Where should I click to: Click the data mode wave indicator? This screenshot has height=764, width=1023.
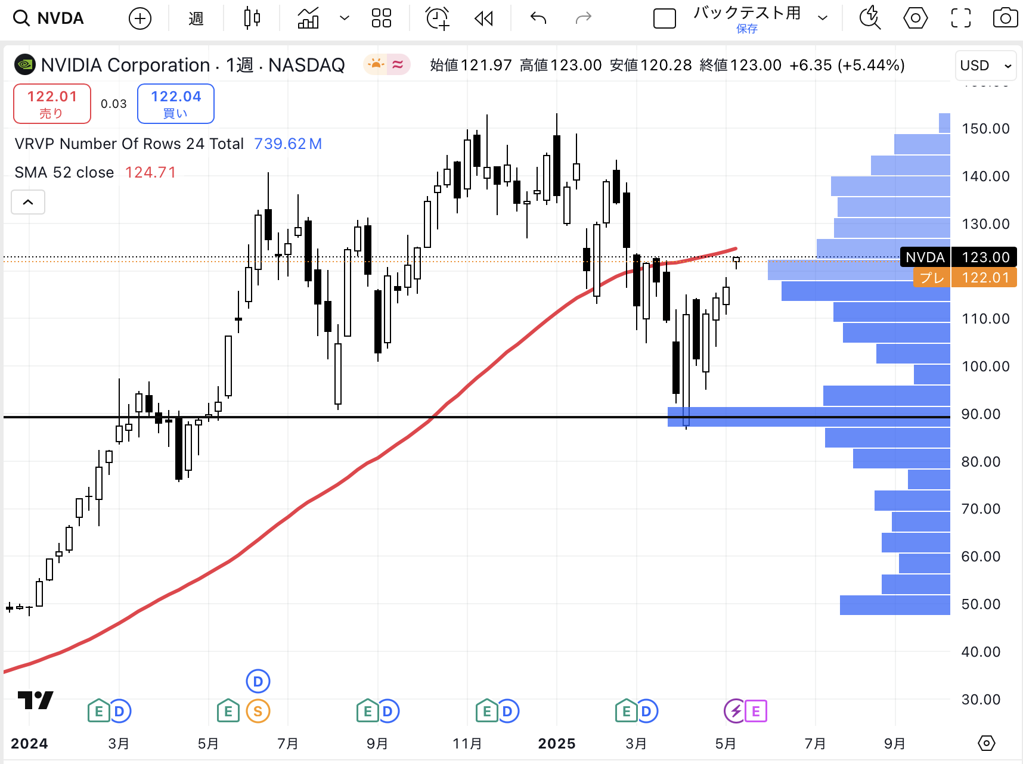point(398,64)
